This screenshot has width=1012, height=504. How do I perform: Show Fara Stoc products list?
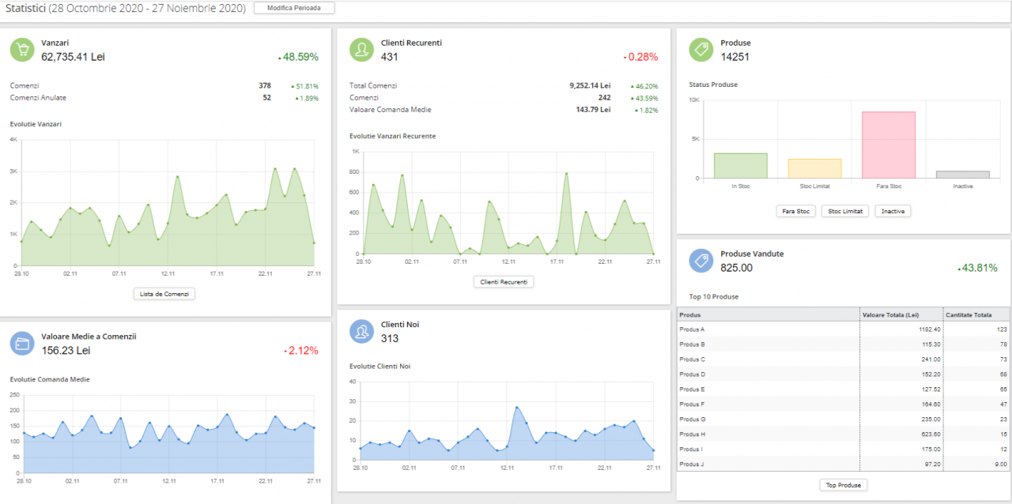point(796,211)
